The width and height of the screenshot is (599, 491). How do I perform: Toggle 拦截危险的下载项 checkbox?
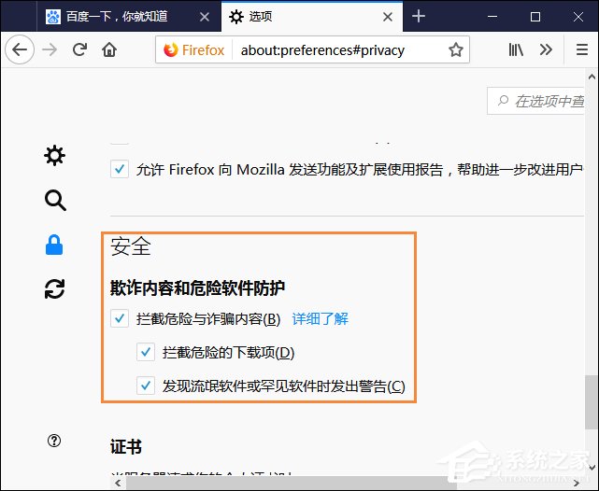click(x=146, y=352)
